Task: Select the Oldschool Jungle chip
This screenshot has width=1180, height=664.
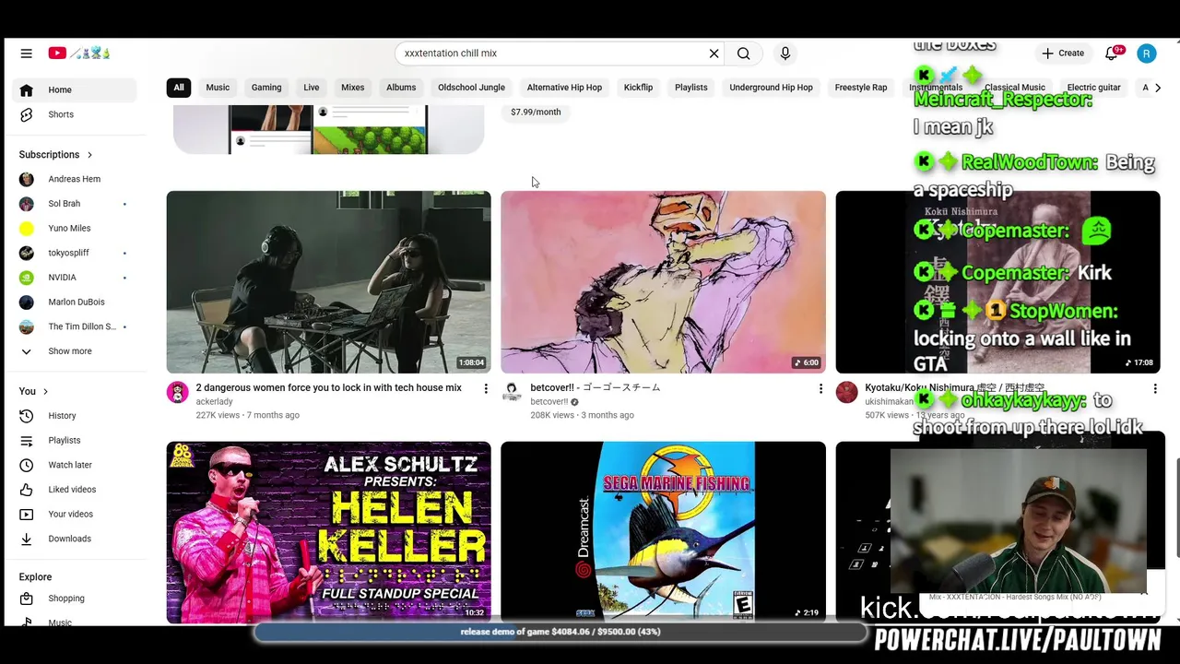Action: [x=471, y=88]
